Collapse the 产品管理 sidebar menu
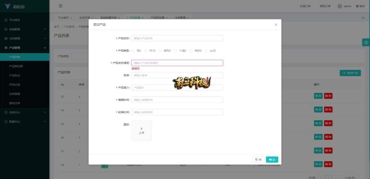The image size is (370, 179). (25, 48)
